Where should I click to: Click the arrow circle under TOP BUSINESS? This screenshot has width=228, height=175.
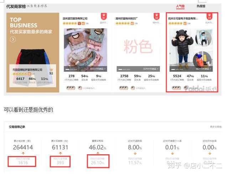pos(13,39)
